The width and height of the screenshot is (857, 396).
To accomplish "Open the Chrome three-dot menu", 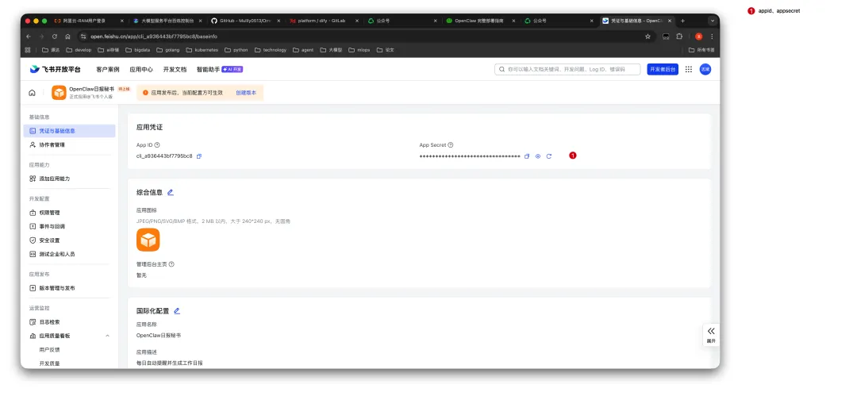I will (x=712, y=37).
